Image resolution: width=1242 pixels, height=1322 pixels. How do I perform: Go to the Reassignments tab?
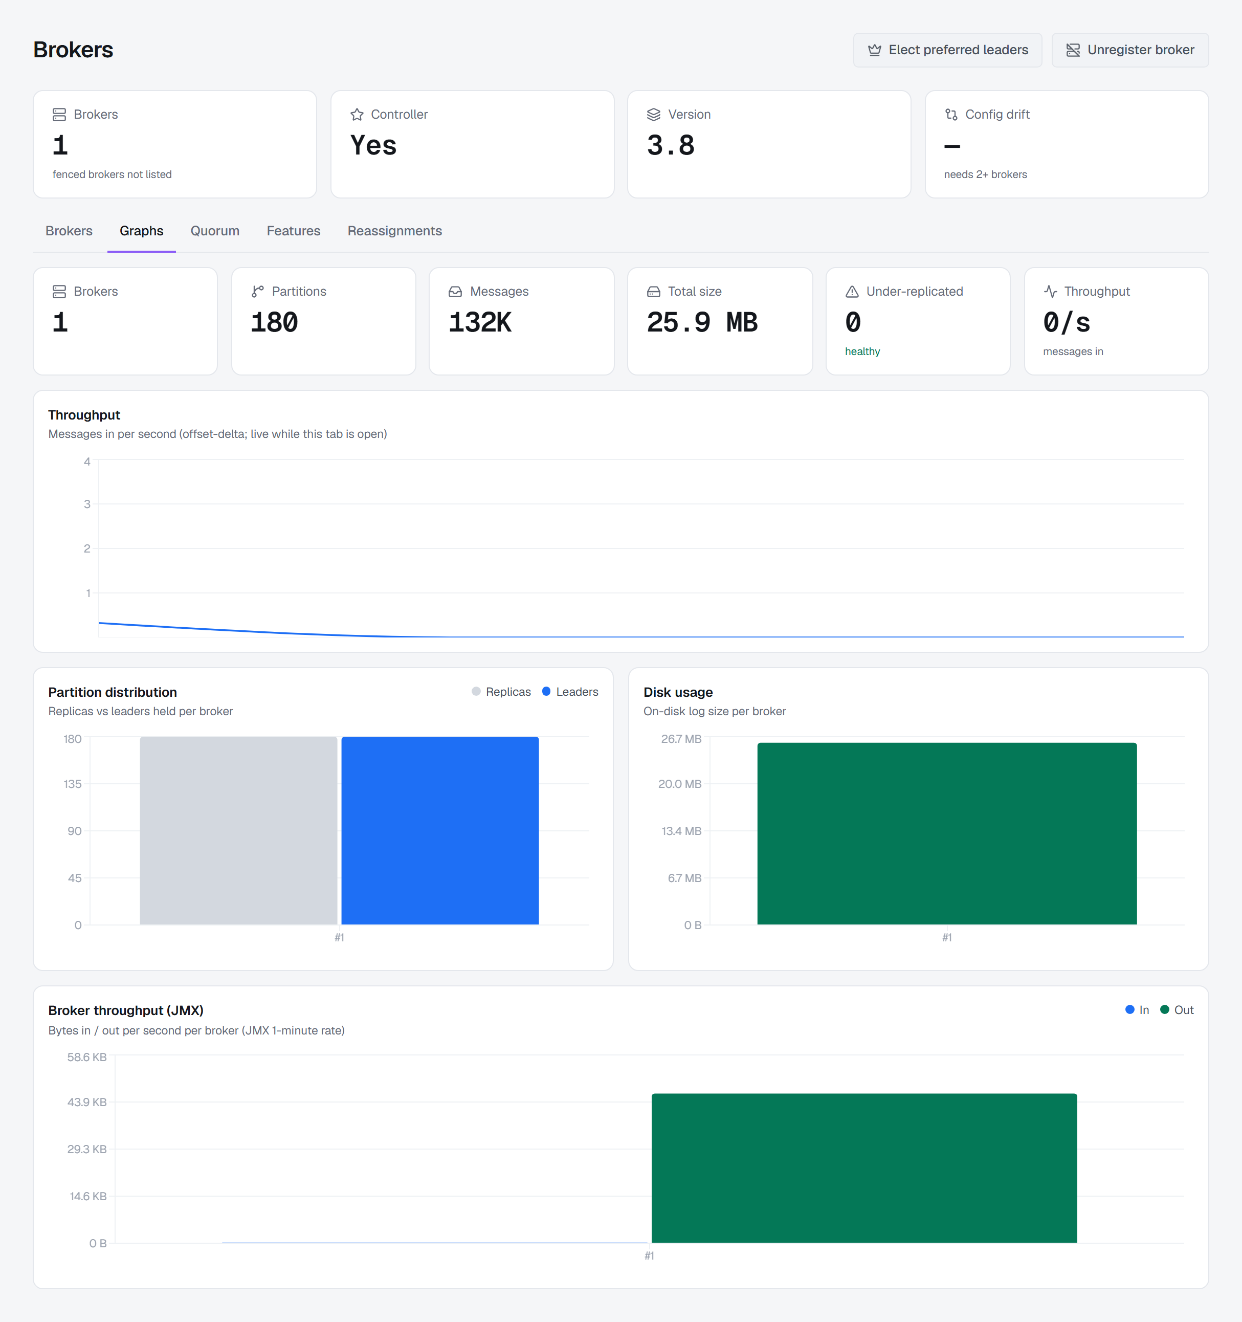tap(395, 231)
